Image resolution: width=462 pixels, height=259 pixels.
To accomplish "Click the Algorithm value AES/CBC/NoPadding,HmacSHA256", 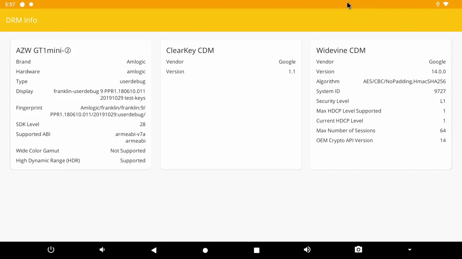I will tap(404, 81).
